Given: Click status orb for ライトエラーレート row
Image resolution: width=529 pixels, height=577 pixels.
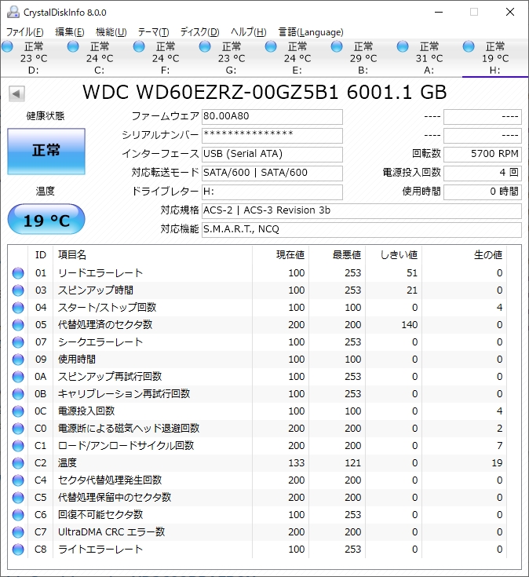Looking at the screenshot, I should coord(18,550).
